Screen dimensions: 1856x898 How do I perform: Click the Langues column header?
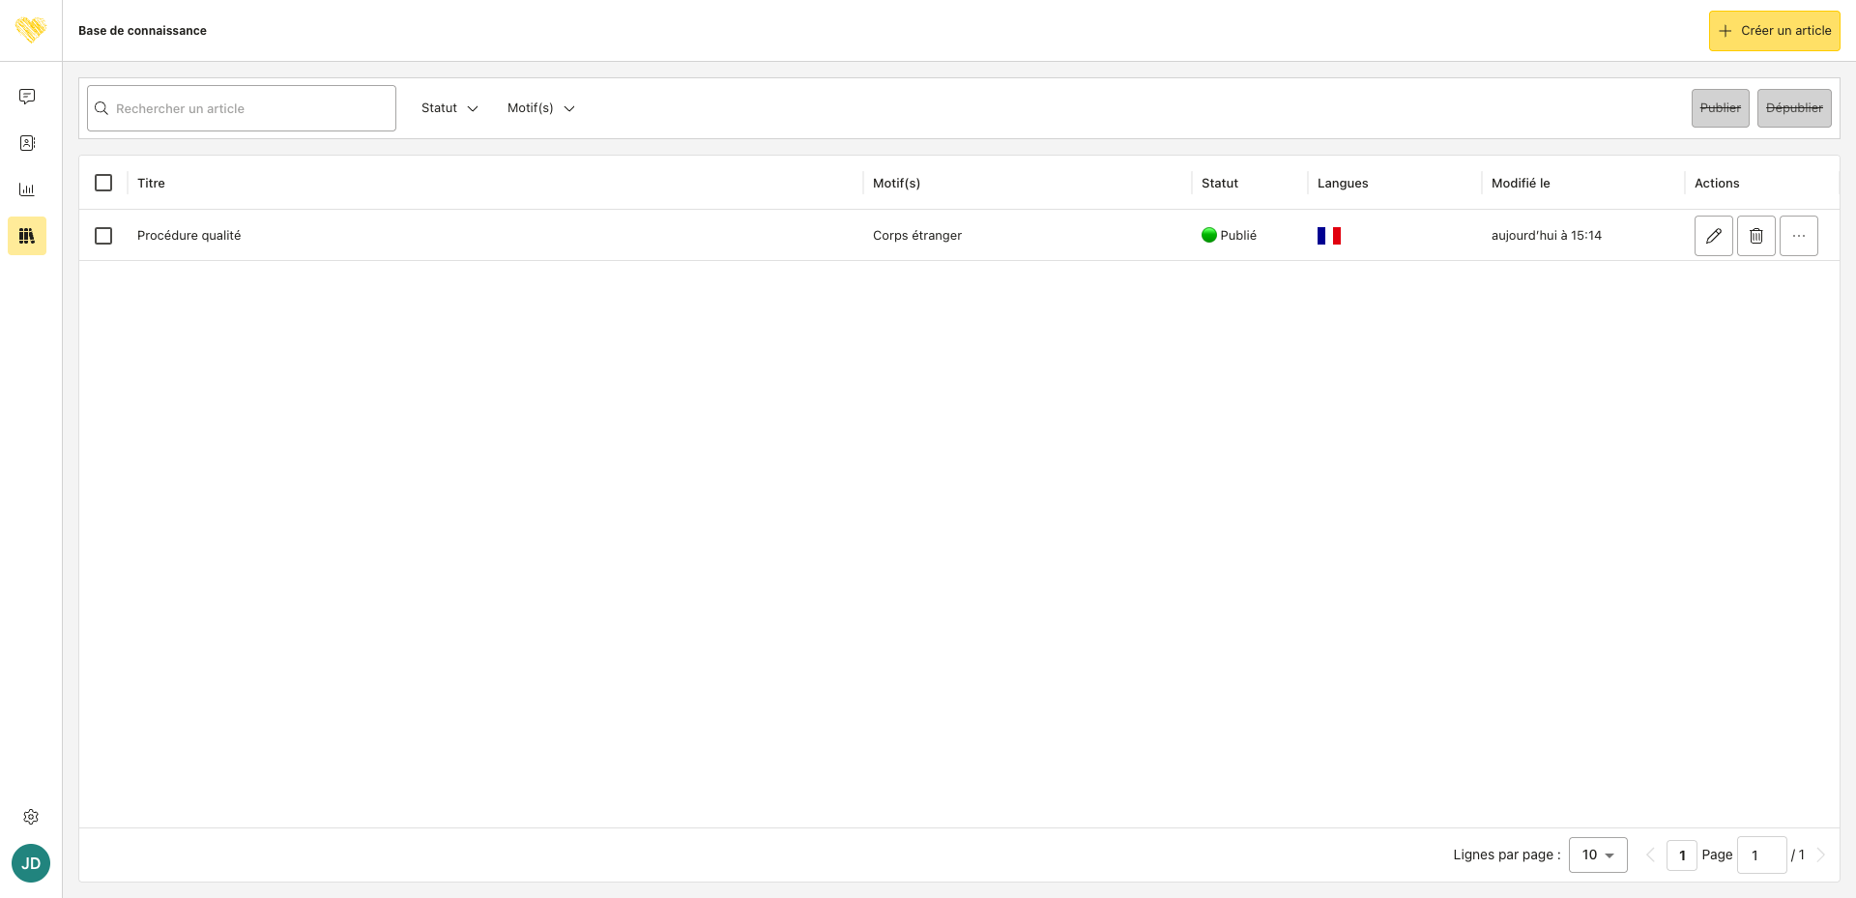(x=1343, y=183)
